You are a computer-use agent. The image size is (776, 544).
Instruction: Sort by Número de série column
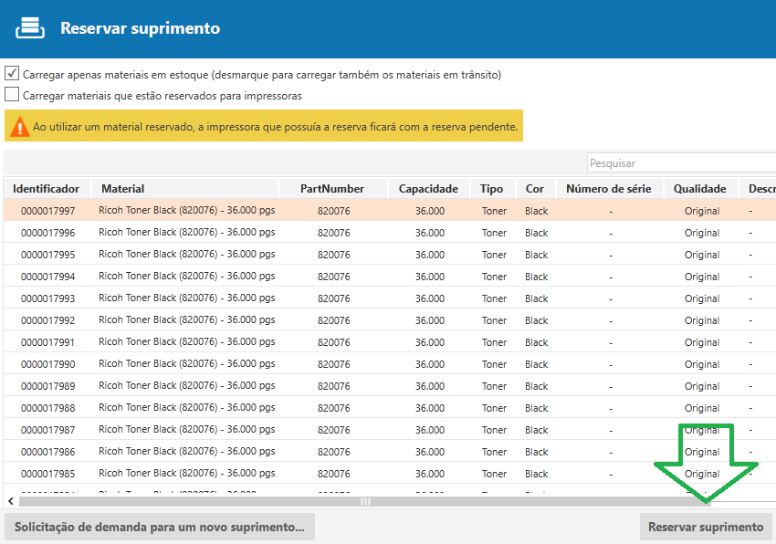[x=609, y=189]
